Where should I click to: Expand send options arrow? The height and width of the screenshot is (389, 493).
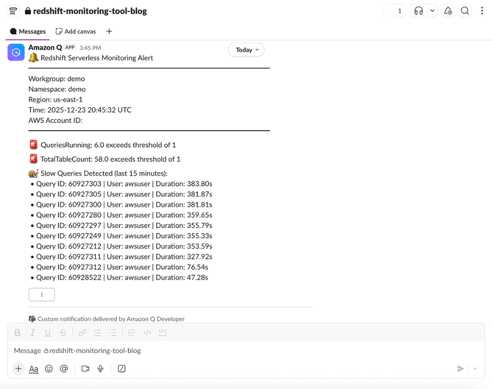[x=475, y=369]
